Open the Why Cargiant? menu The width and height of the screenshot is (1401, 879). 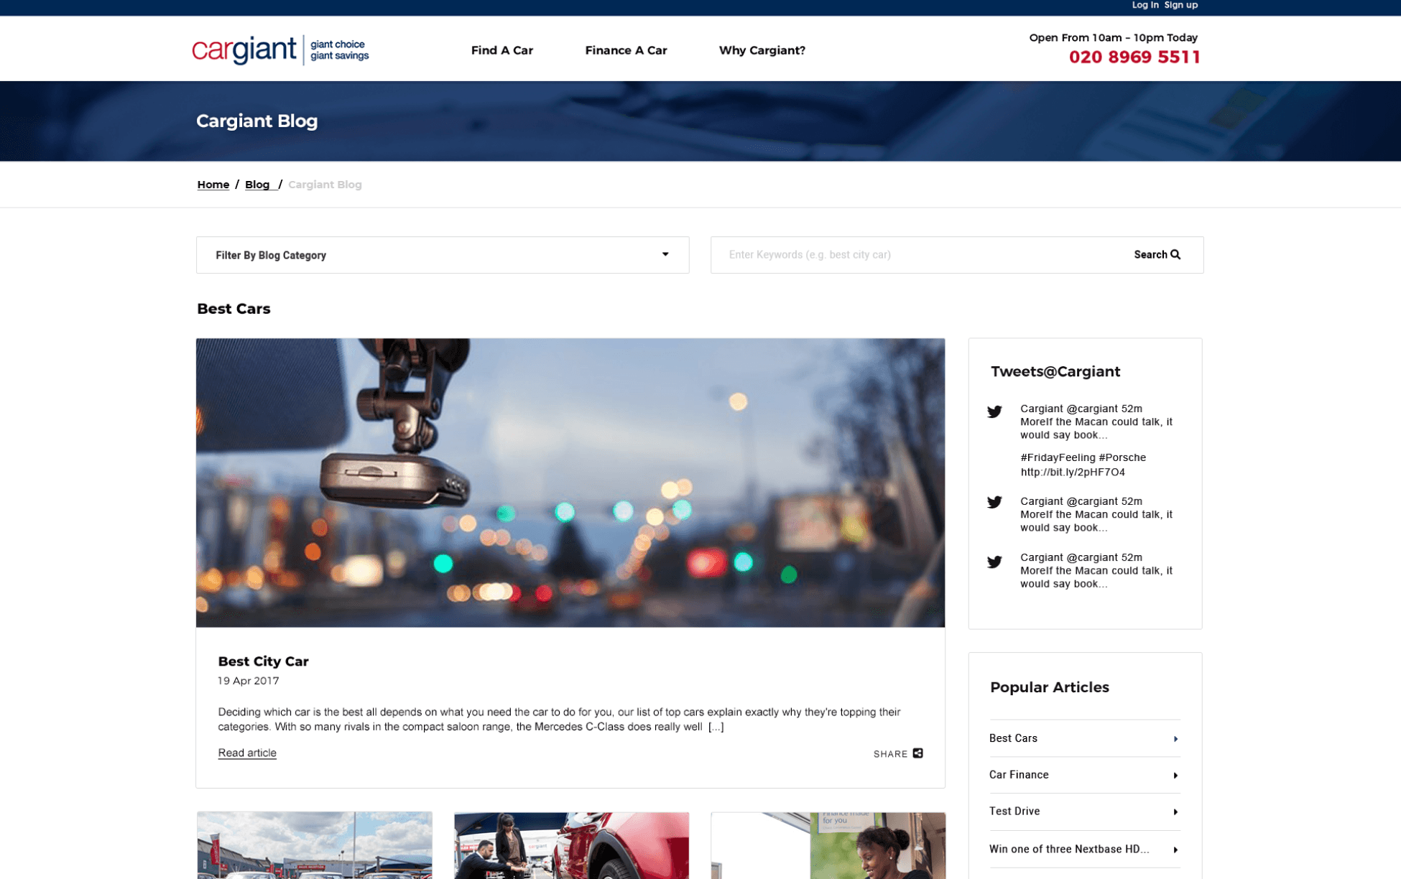point(762,50)
